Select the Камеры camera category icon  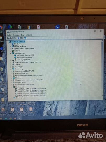[x=13, y=64]
